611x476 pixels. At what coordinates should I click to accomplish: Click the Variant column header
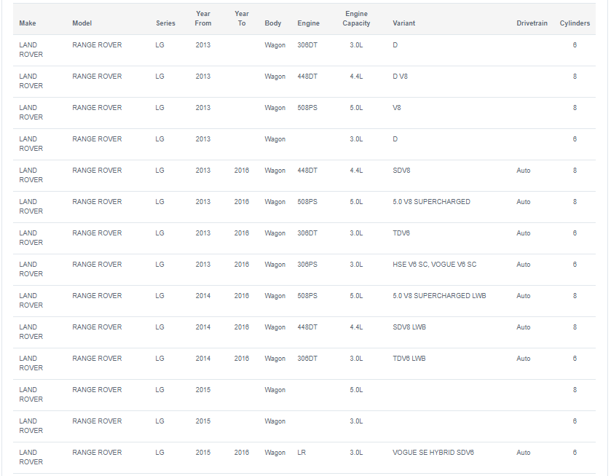pyautogui.click(x=403, y=23)
